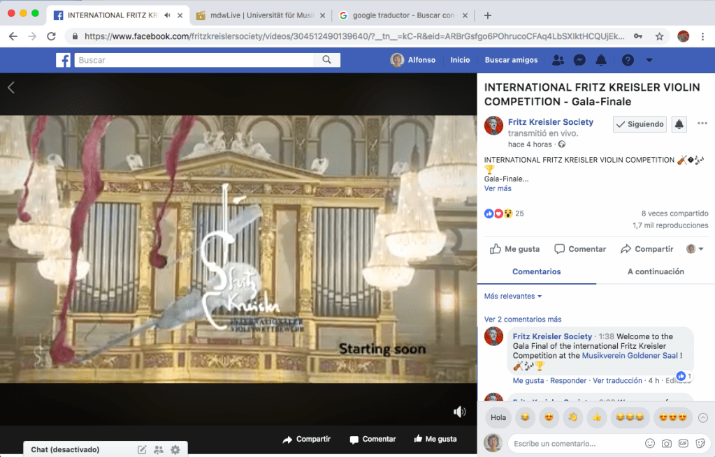715x457 pixels.
Task: Expand the Más relevantes comment sort dropdown
Action: pyautogui.click(x=513, y=297)
